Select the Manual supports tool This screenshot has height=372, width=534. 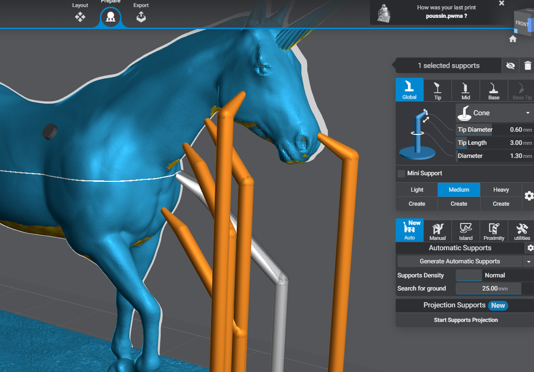pos(438,231)
